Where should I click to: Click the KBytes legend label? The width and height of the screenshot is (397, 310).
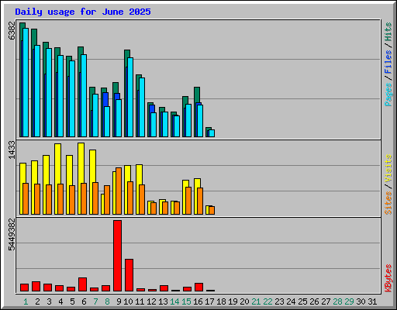pos(388,278)
